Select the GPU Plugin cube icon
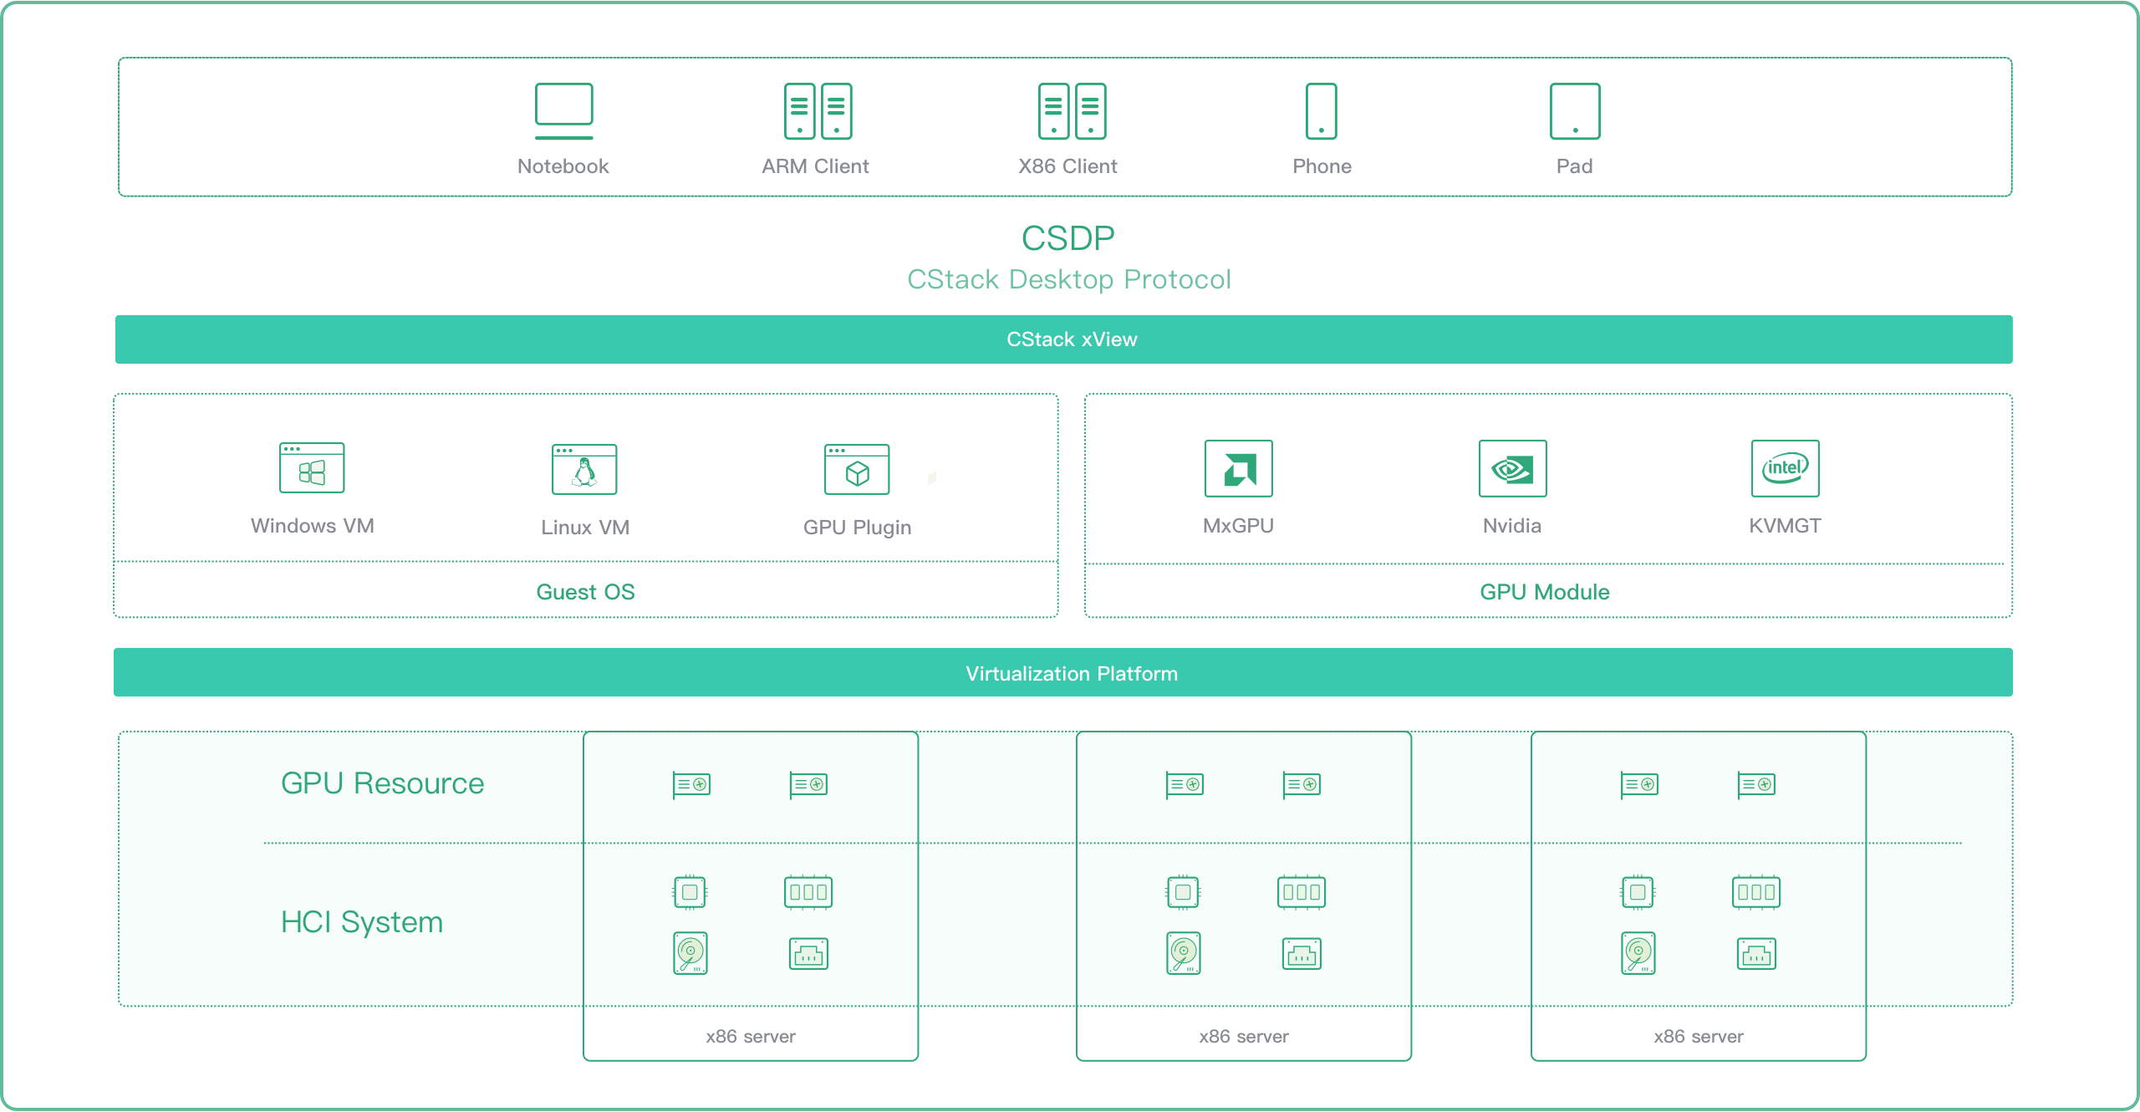Image resolution: width=2140 pixels, height=1112 pixels. pyautogui.click(x=857, y=469)
